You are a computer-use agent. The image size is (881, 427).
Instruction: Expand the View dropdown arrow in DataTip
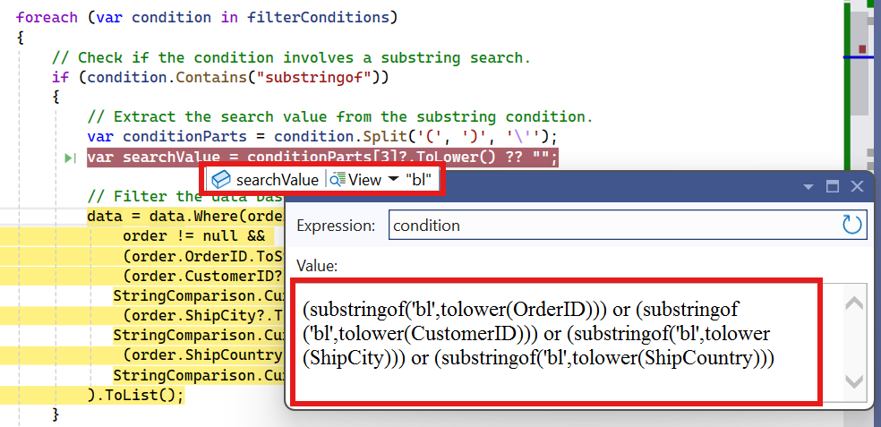[392, 180]
